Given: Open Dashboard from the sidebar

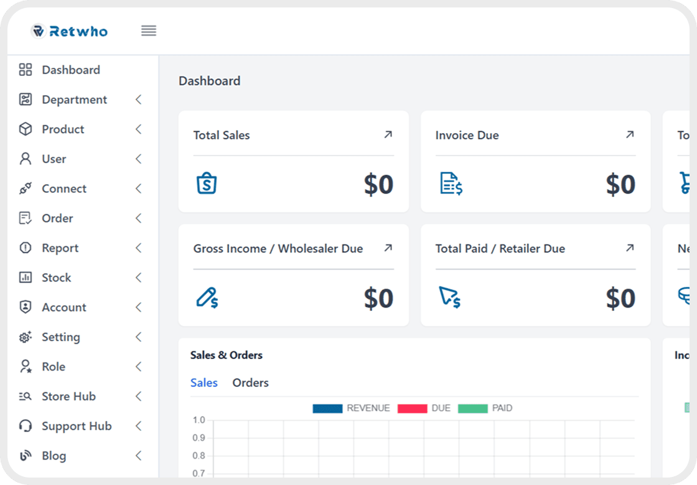Looking at the screenshot, I should tap(71, 70).
